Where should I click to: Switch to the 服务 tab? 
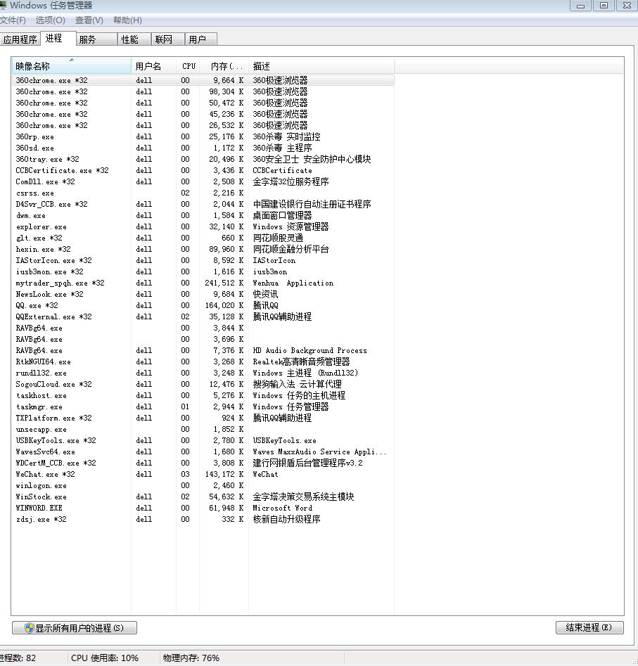[x=96, y=39]
